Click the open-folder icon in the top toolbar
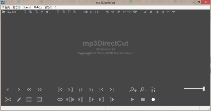Image resolution: width=211 pixels, height=111 pixels. [3, 12]
